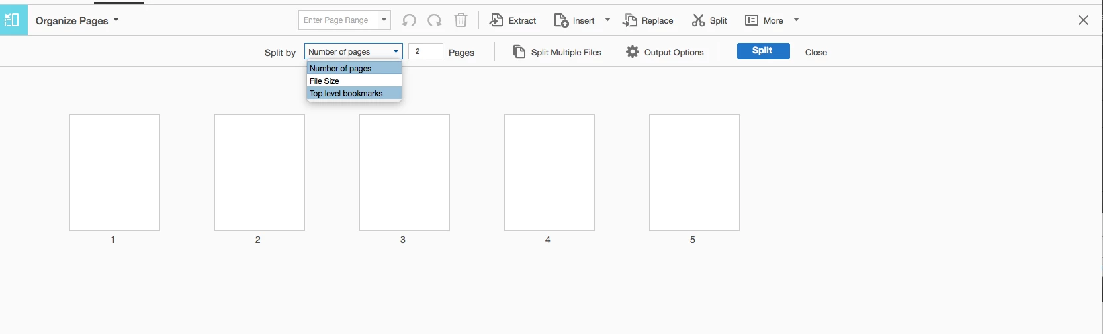
Task: Click the Organize Pages panel icon
Action: click(x=13, y=20)
